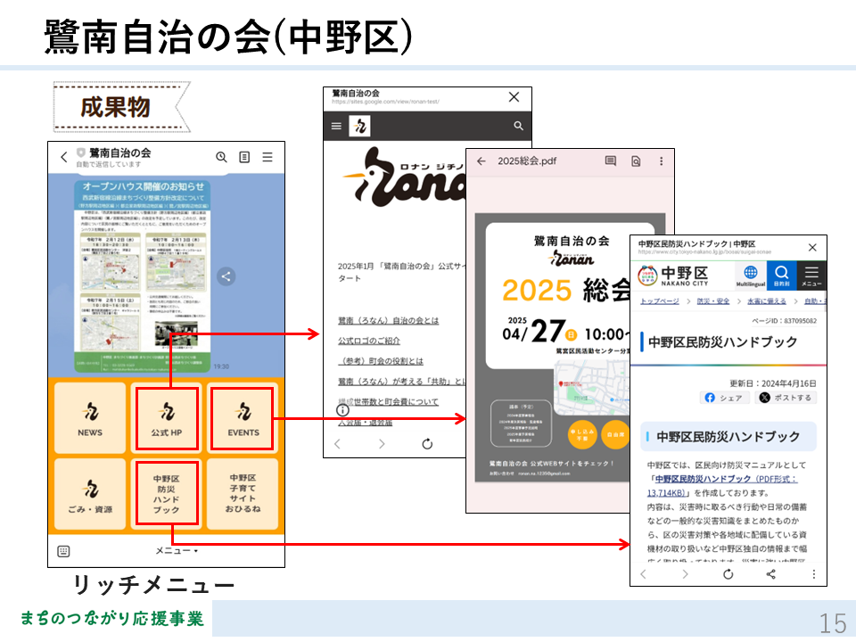Click the find-in-document icon in PDF viewer
856x642 pixels.
[636, 161]
